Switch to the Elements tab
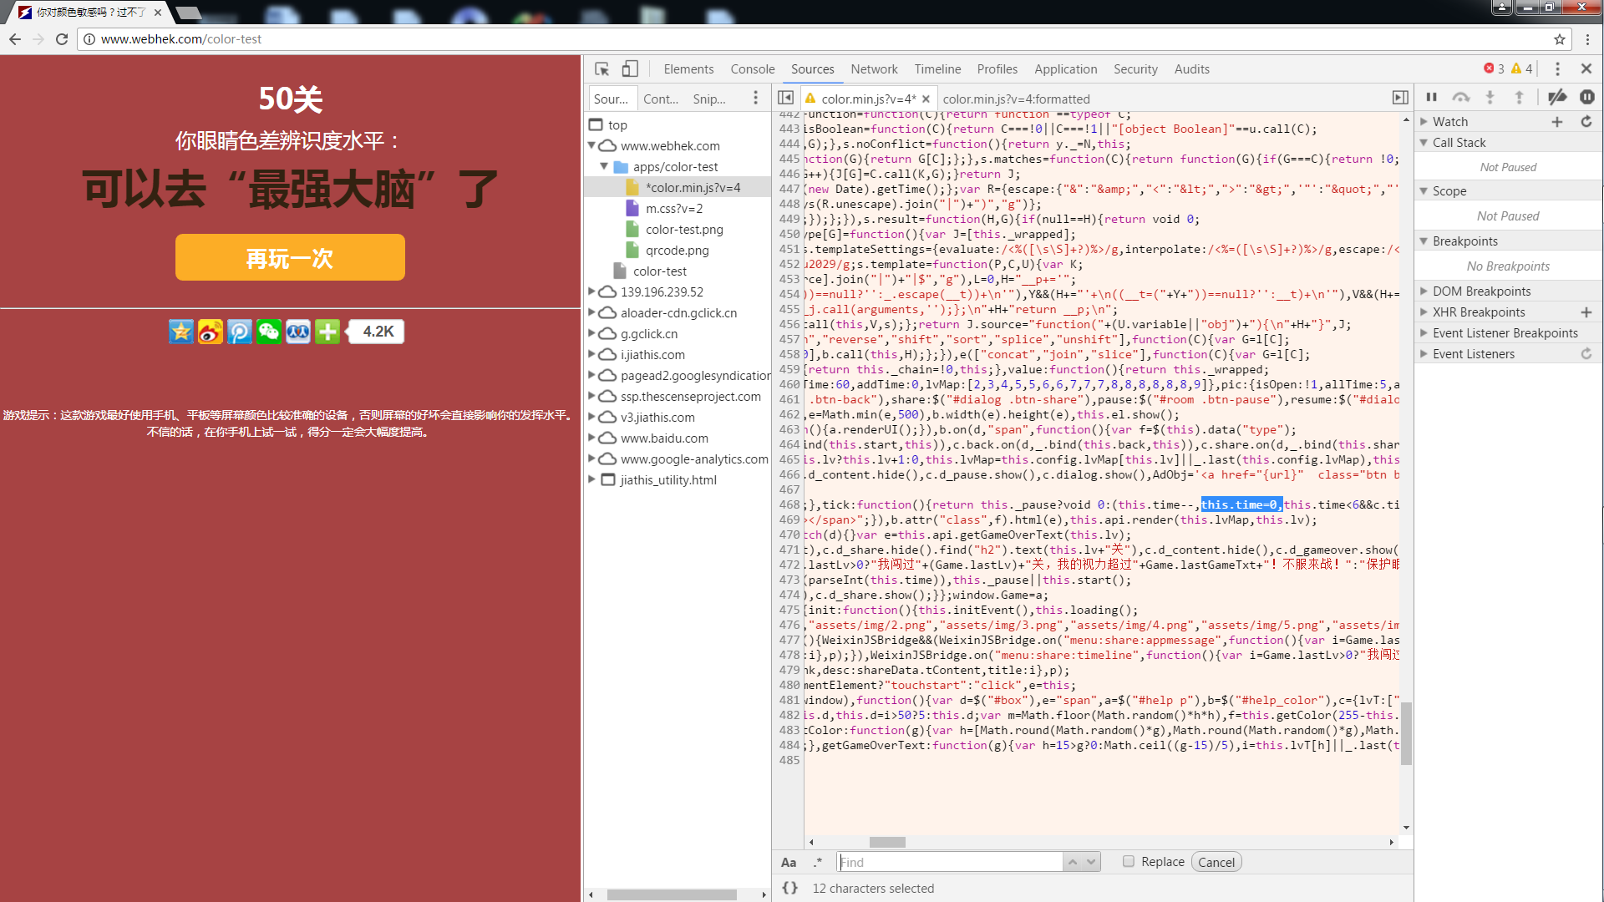Screen dimensions: 1604x902 point(688,69)
